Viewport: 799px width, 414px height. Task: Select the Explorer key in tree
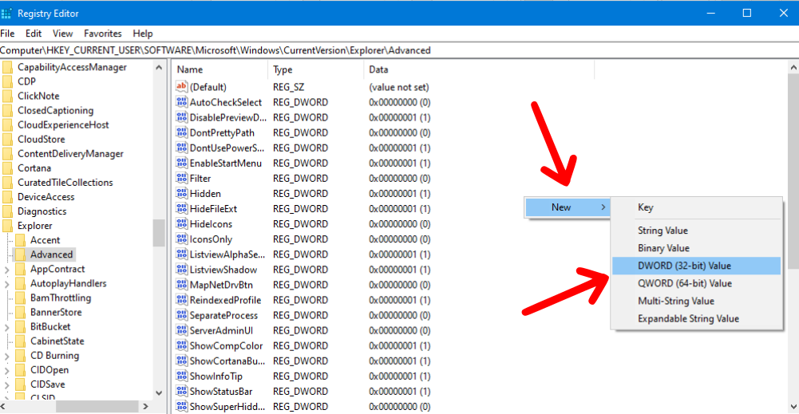[35, 226]
